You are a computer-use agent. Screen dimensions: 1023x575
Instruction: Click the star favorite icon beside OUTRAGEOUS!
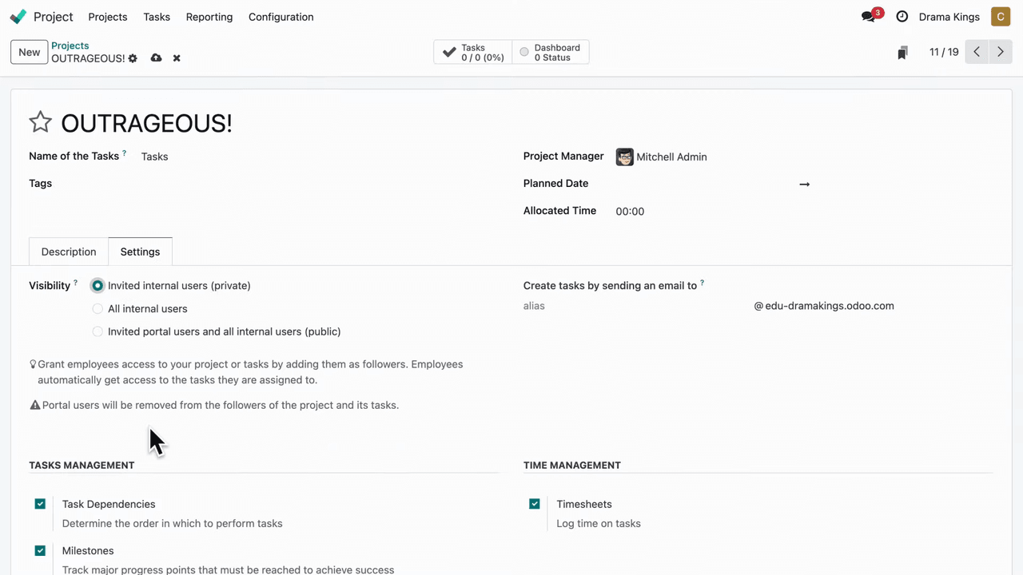point(40,122)
